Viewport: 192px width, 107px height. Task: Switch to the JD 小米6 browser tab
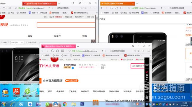39,4
